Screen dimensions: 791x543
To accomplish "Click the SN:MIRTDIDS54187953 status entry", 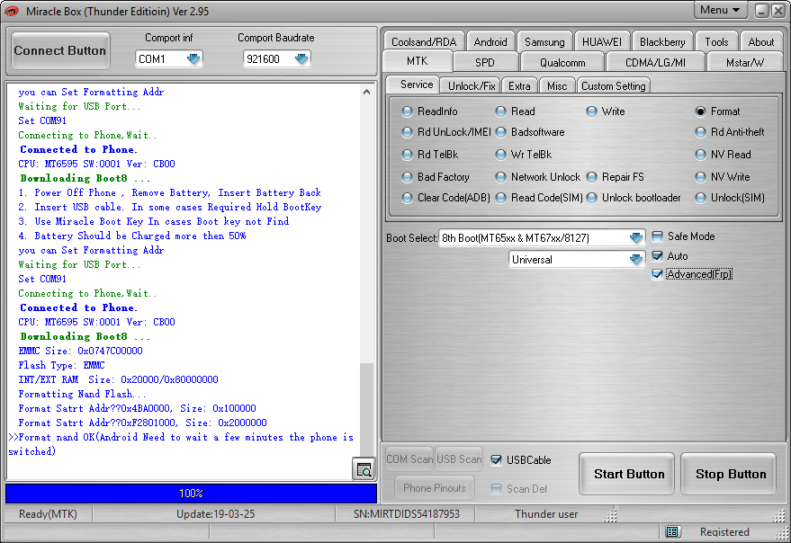I will pyautogui.click(x=406, y=514).
